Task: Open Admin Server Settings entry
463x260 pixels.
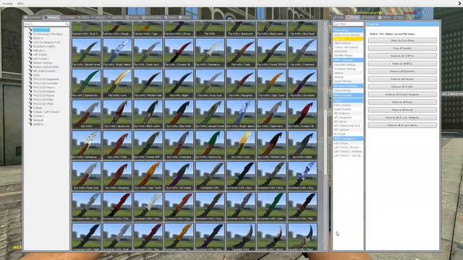Action: tap(348, 35)
